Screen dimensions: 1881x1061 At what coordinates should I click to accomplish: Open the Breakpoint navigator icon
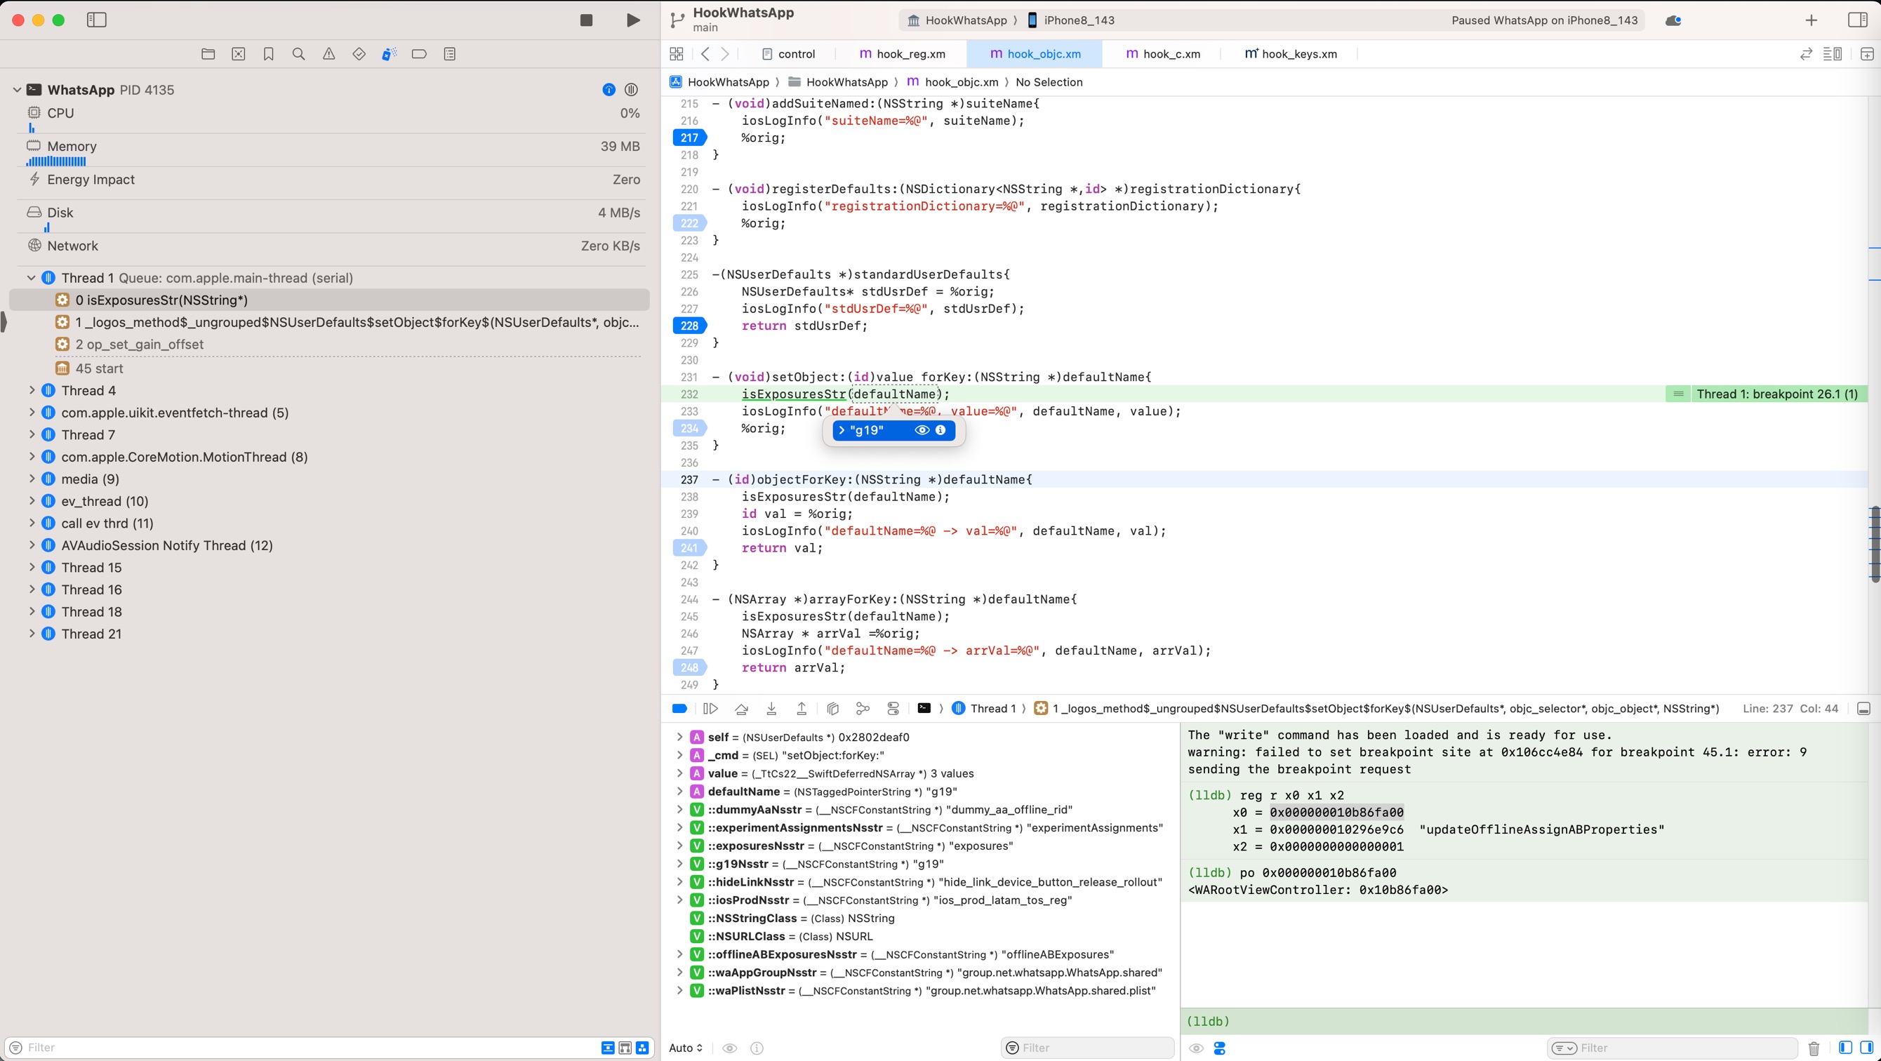[x=419, y=54]
